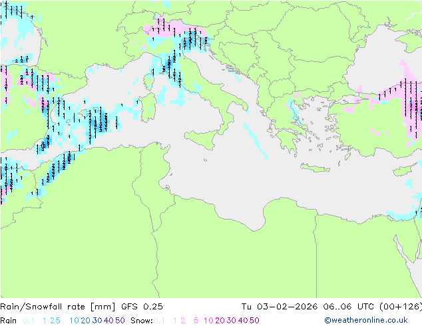Click the snow legend value 5
The image size is (422, 326).
click(x=196, y=321)
